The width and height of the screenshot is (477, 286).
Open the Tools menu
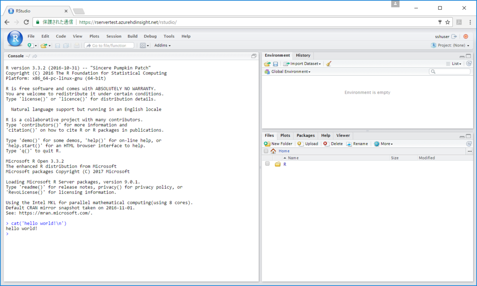click(x=169, y=36)
